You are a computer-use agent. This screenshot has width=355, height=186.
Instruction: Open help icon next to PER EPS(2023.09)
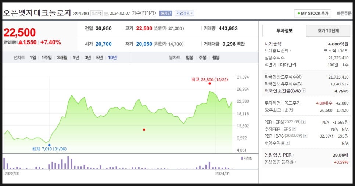pyautogui.click(x=304, y=122)
